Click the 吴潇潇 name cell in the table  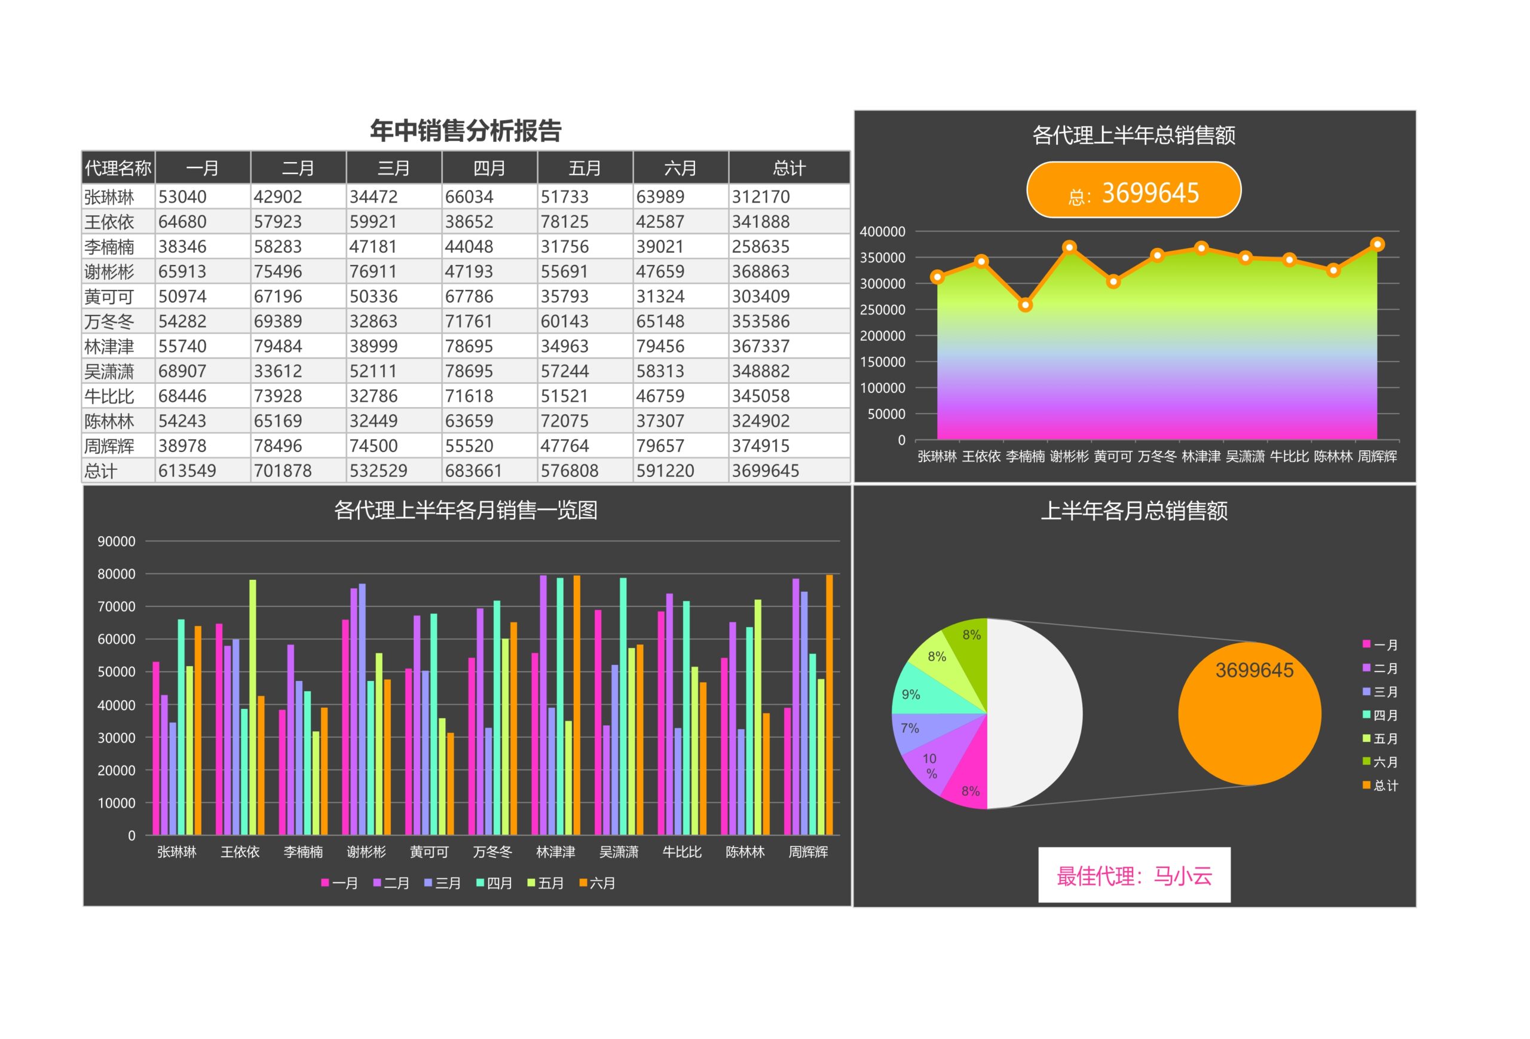click(118, 371)
